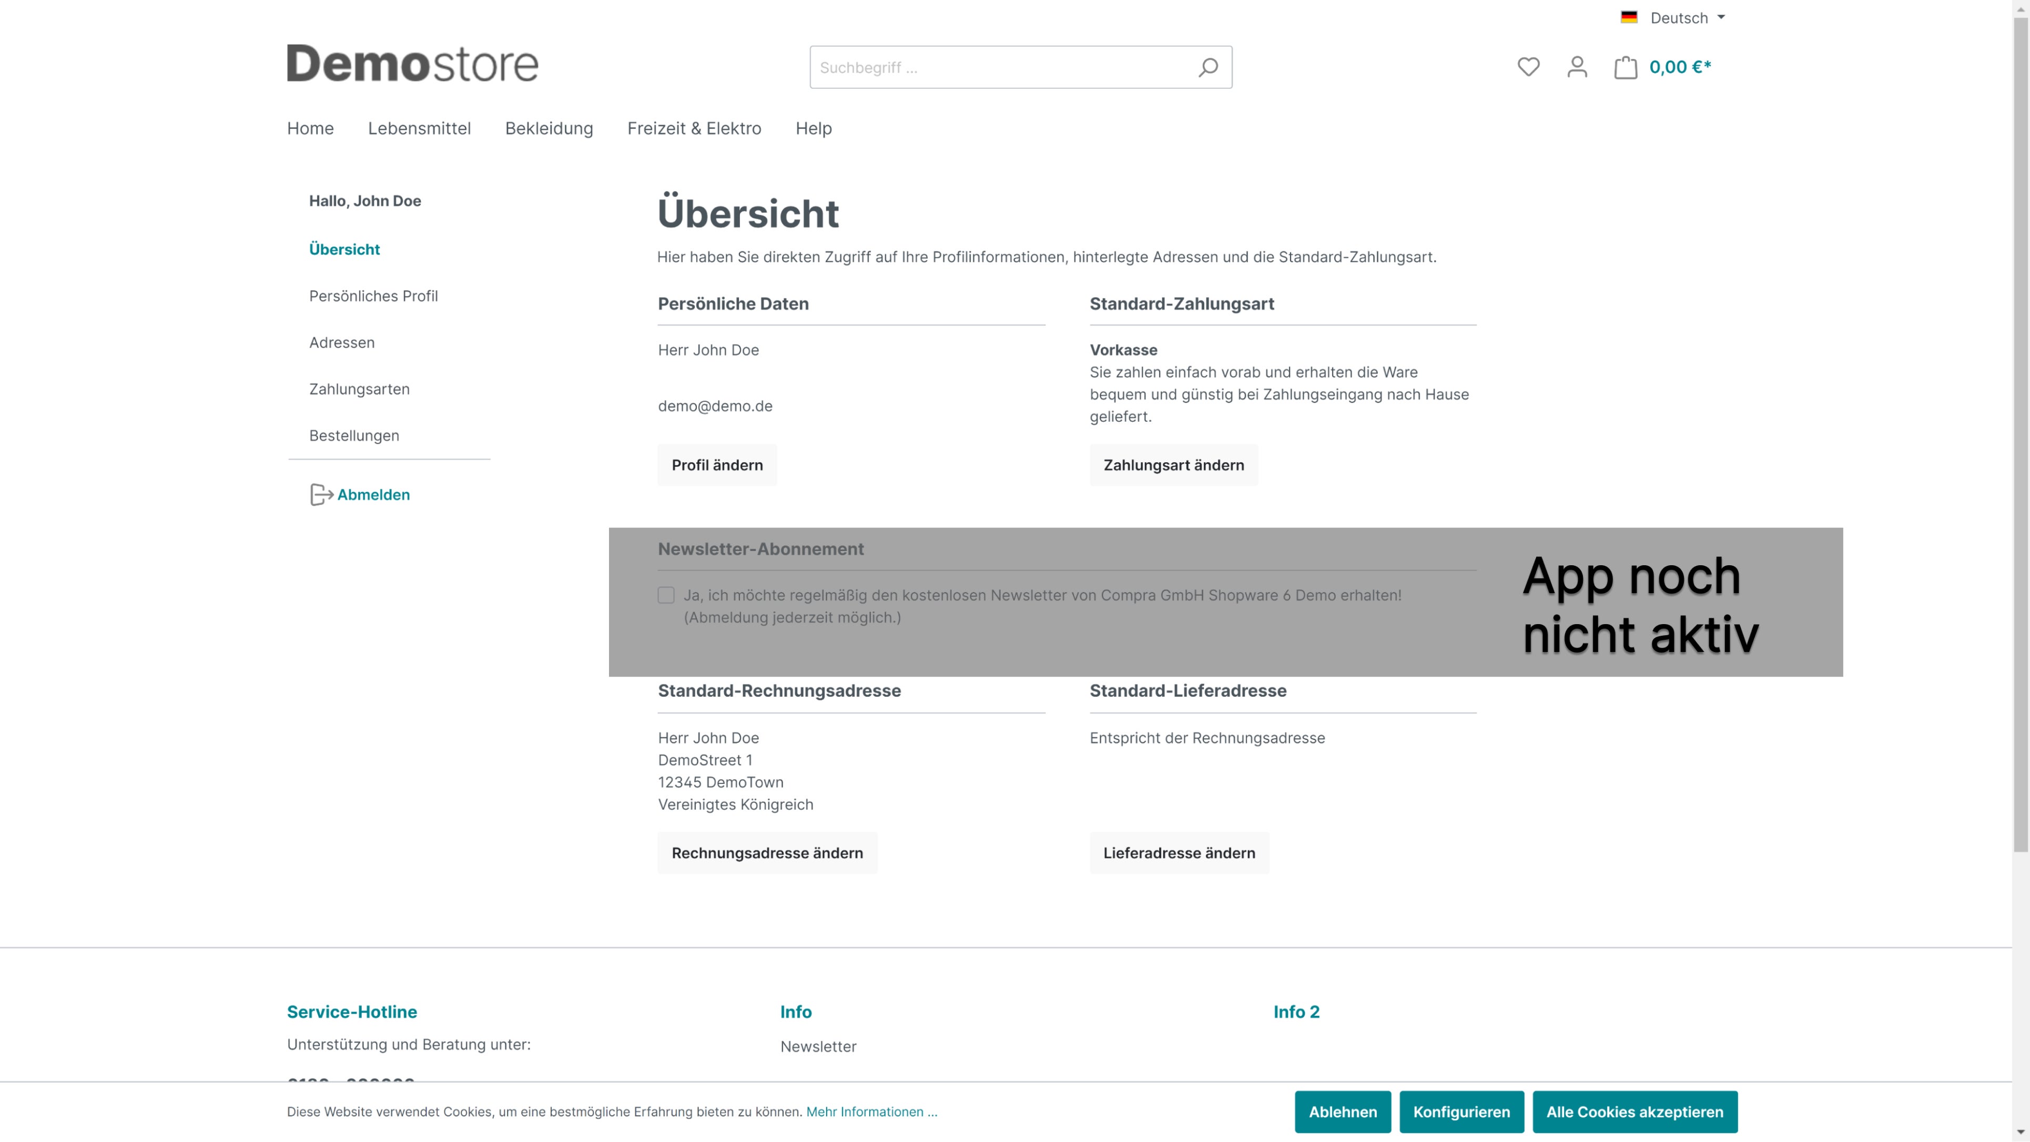Click the Standard-Lieferadresse heading
The image size is (2030, 1142).
(x=1187, y=691)
